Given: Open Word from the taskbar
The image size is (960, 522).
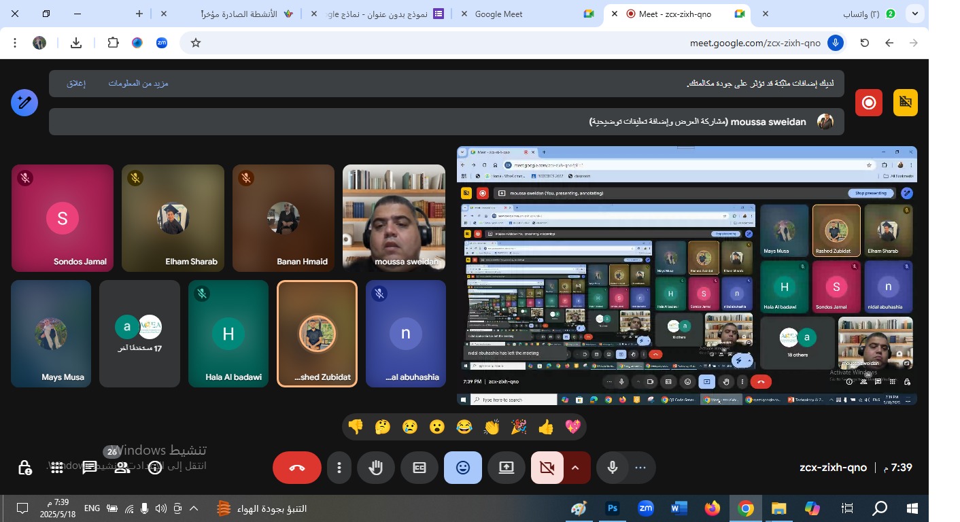Looking at the screenshot, I should pyautogui.click(x=679, y=508).
